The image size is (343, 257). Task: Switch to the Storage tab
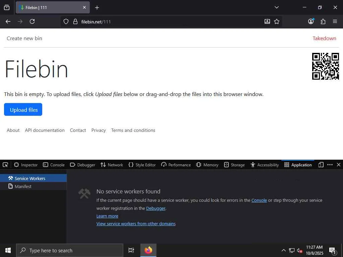(x=234, y=165)
